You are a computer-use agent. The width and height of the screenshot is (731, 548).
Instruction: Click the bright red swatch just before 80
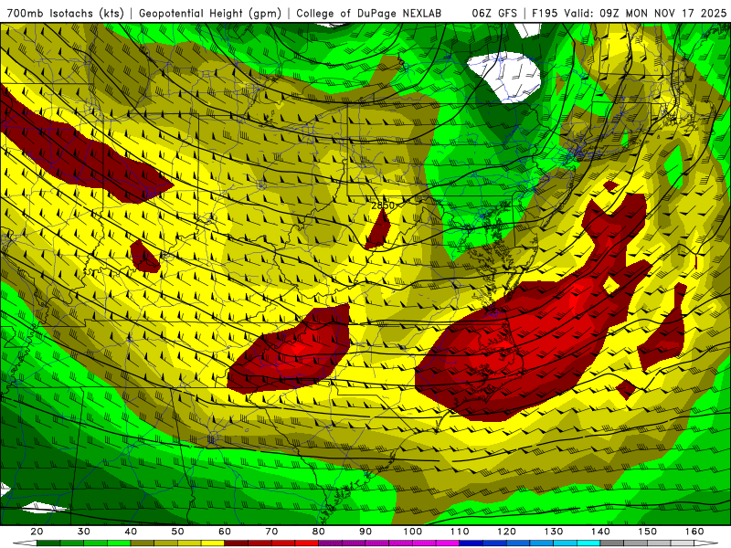pyautogui.click(x=307, y=543)
